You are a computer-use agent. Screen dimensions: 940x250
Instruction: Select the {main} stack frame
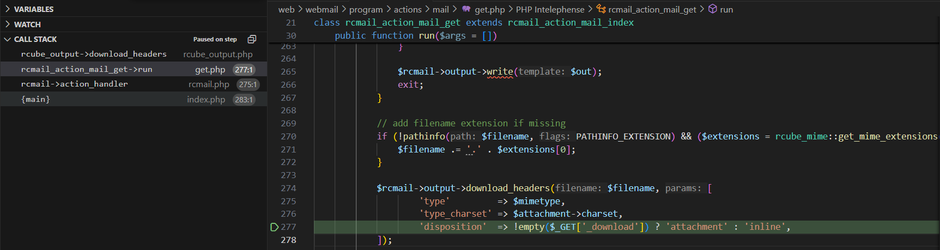pos(134,99)
